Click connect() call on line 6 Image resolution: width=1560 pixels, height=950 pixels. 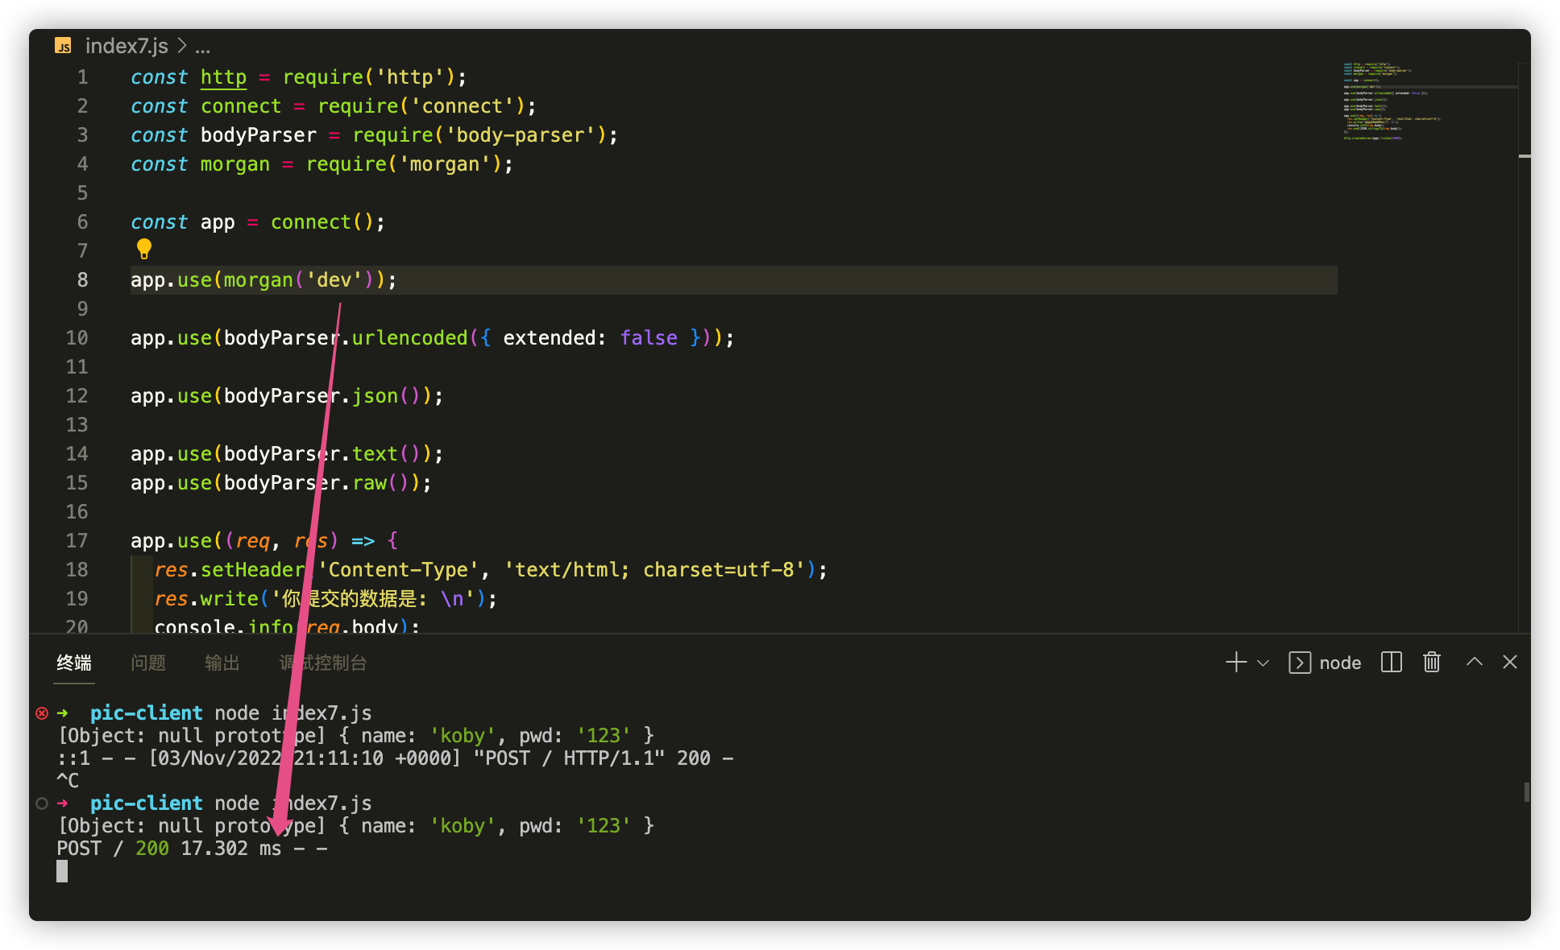322,221
